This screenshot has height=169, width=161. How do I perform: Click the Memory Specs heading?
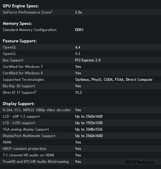pos(17,24)
